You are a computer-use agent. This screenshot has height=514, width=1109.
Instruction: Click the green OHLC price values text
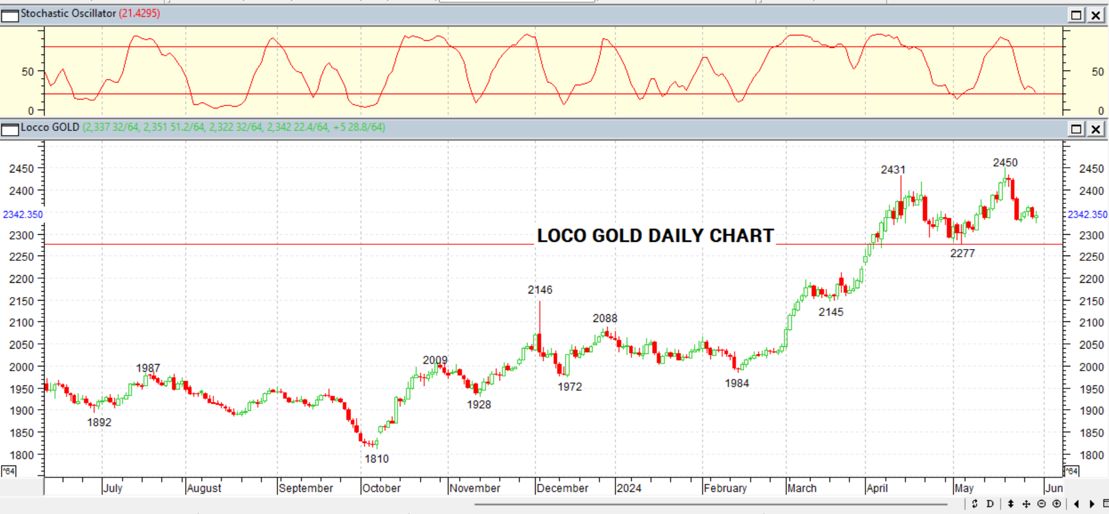point(234,127)
